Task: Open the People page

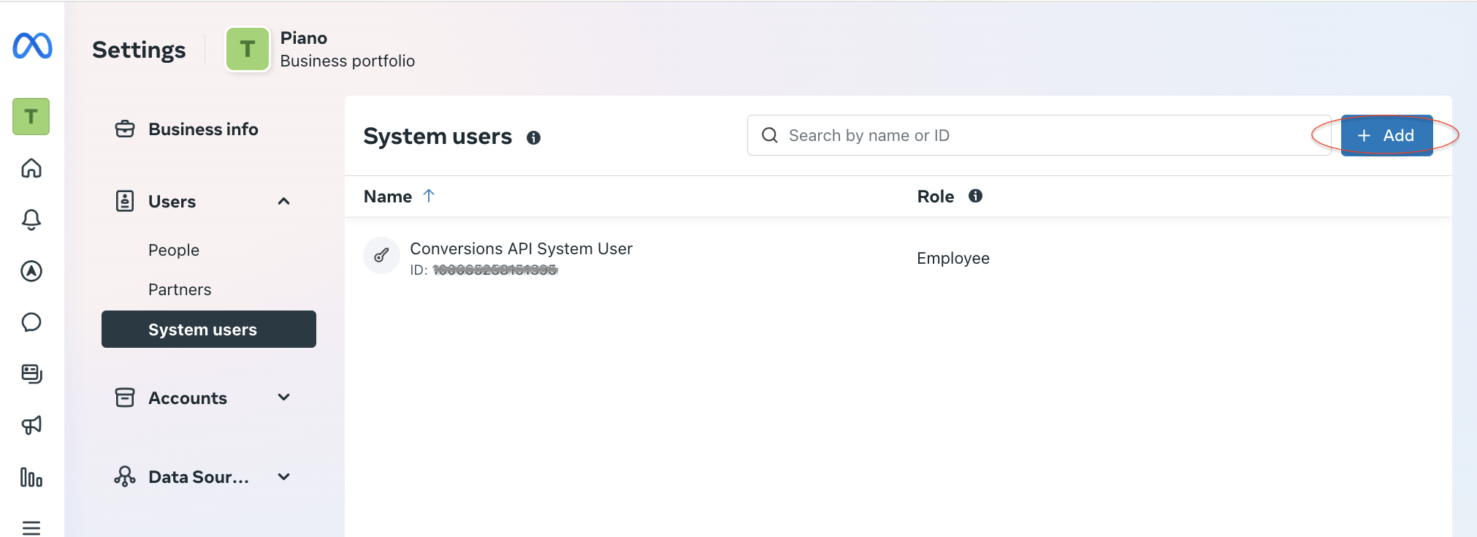Action: tap(174, 250)
